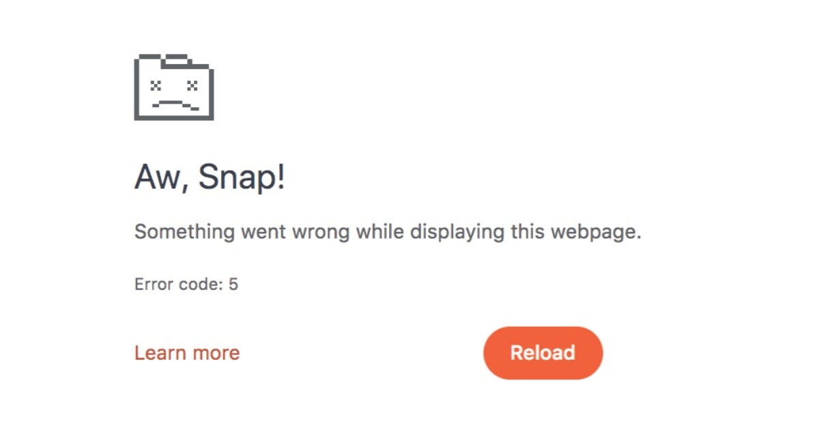819x430 pixels.
Task: Click the "Error code: 5" text
Action: pyautogui.click(x=186, y=285)
